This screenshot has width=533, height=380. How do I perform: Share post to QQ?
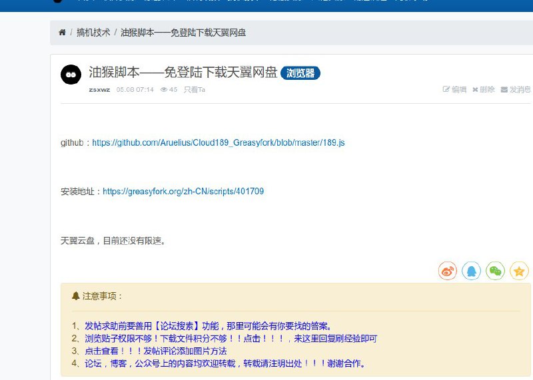472,271
